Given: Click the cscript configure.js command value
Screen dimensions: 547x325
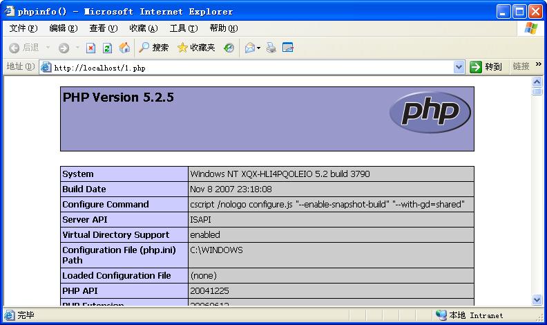Looking at the screenshot, I should click(327, 205).
